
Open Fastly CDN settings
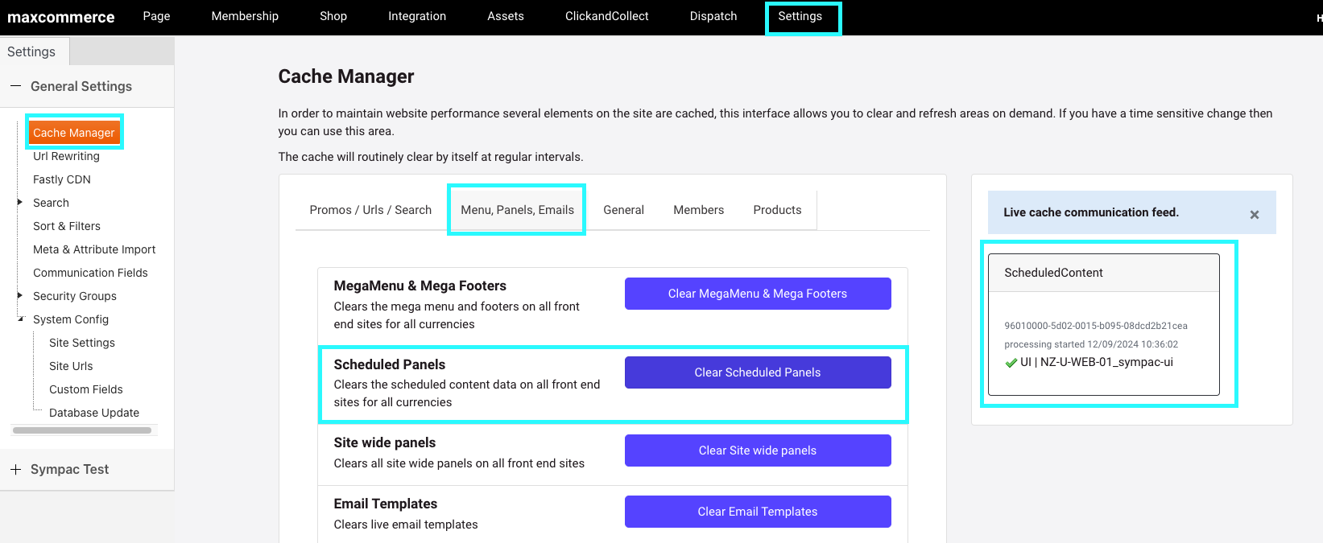click(x=62, y=179)
